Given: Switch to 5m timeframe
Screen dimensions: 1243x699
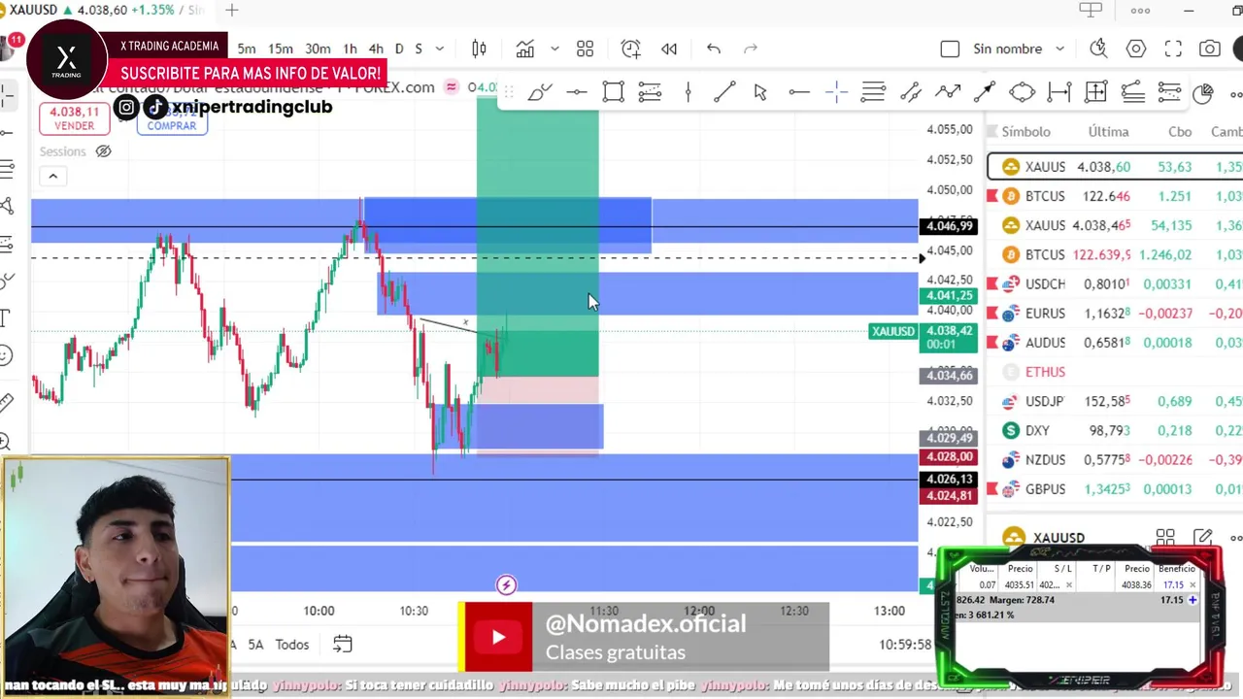Looking at the screenshot, I should [247, 49].
